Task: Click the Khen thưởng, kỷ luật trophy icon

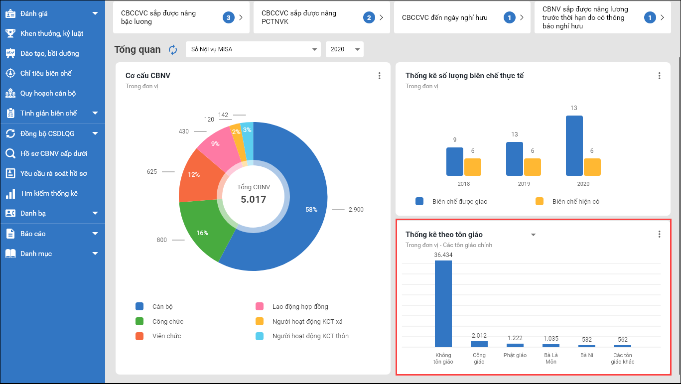Action: [x=10, y=33]
